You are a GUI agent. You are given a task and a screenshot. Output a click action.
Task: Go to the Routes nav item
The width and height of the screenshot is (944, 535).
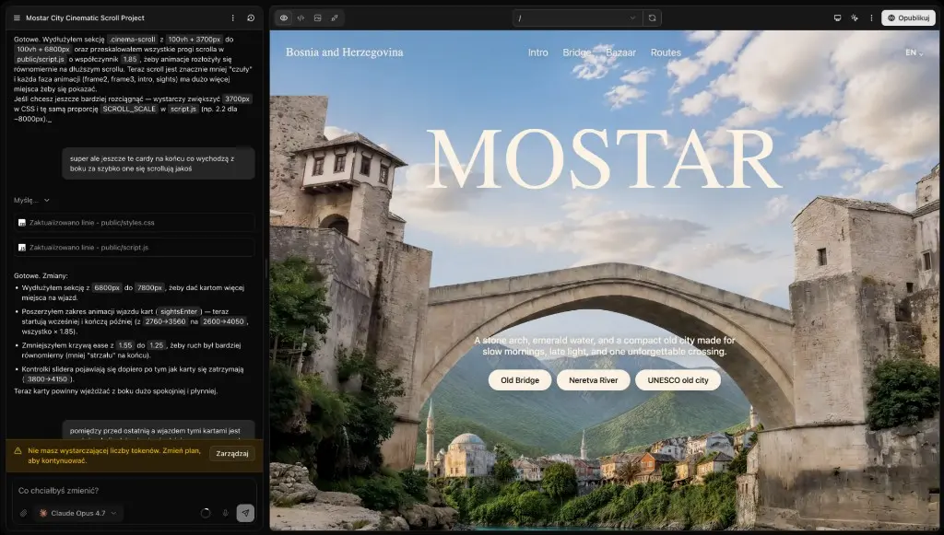point(666,52)
